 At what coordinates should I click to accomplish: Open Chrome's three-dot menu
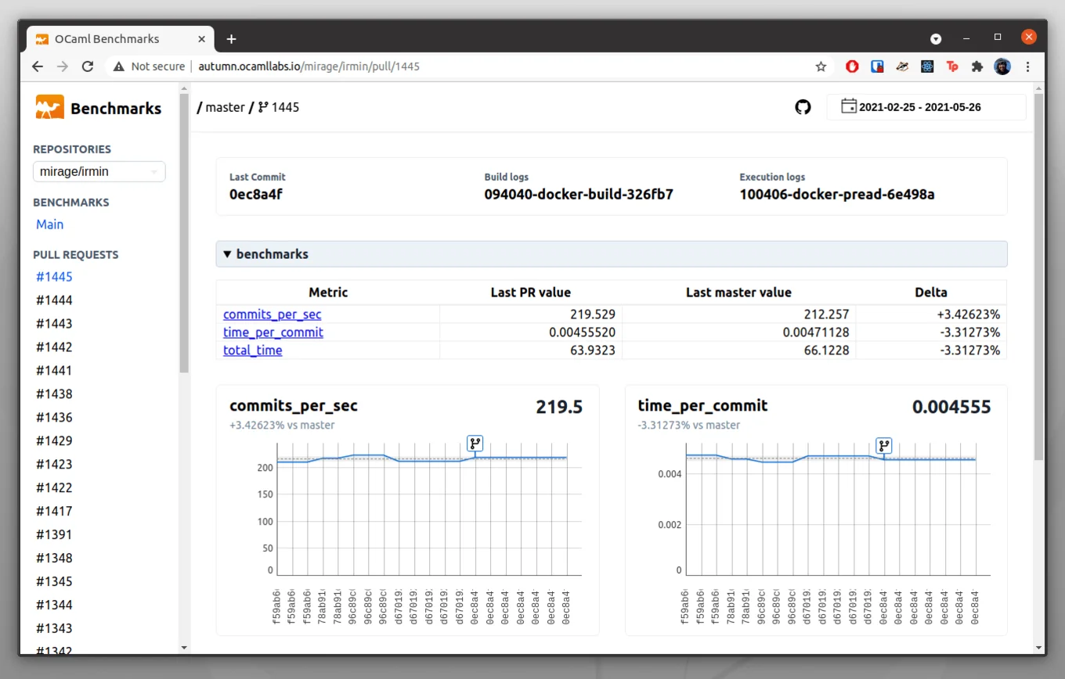1028,66
